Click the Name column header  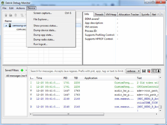tap(16, 21)
